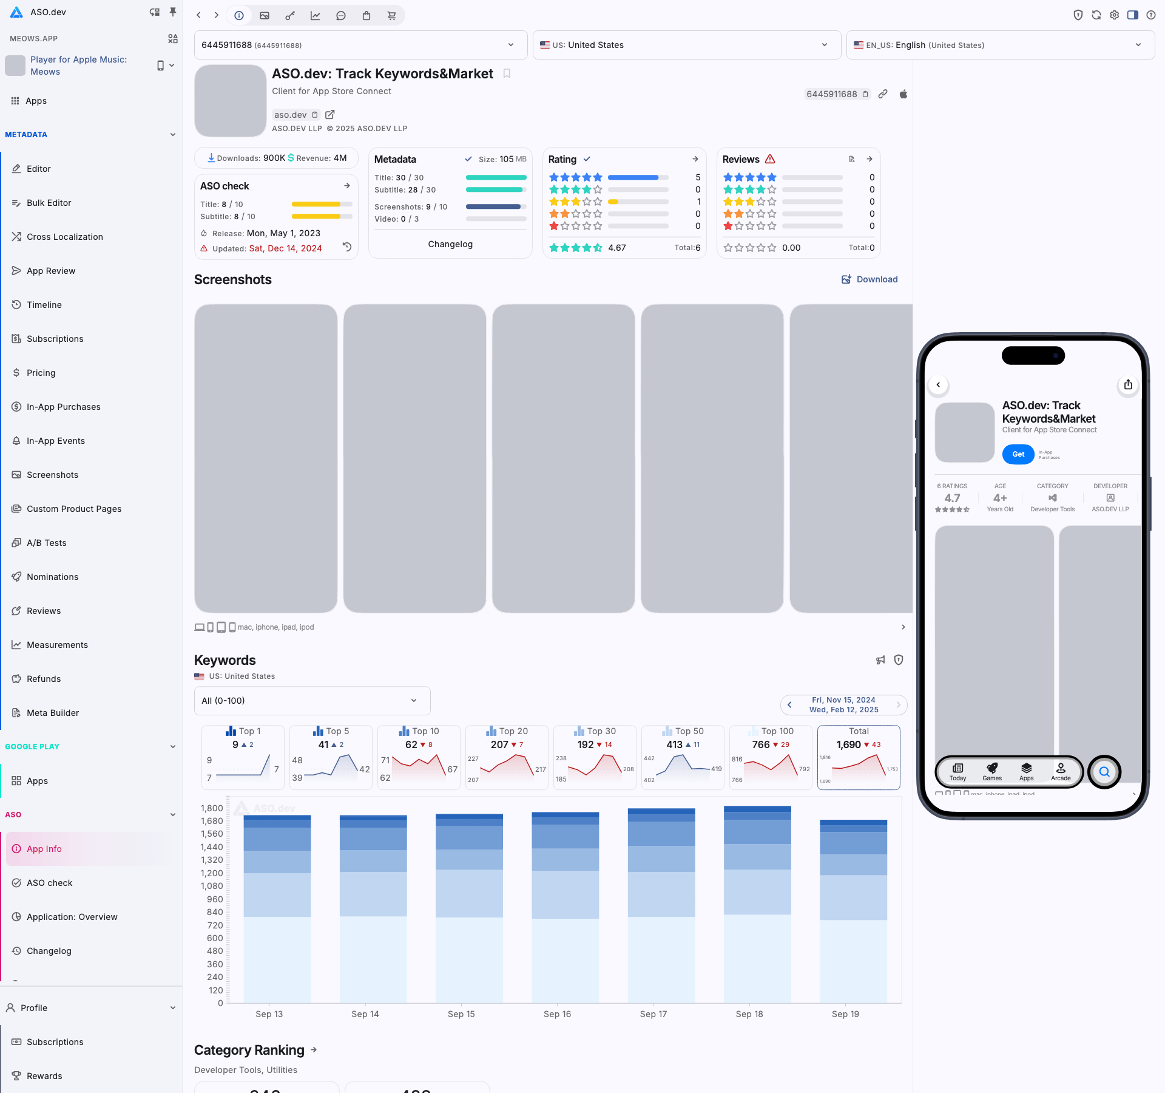Open settings with the gear icon
Image resolution: width=1165 pixels, height=1093 pixels.
1115,15
